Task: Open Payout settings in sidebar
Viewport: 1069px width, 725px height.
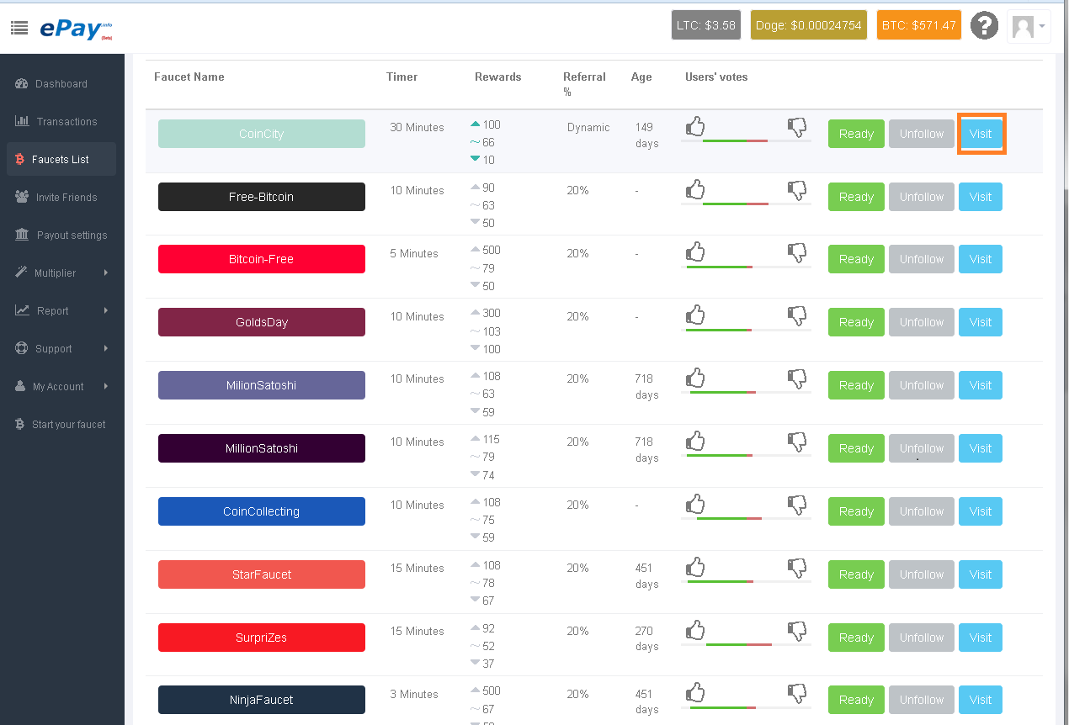Action: coord(61,235)
